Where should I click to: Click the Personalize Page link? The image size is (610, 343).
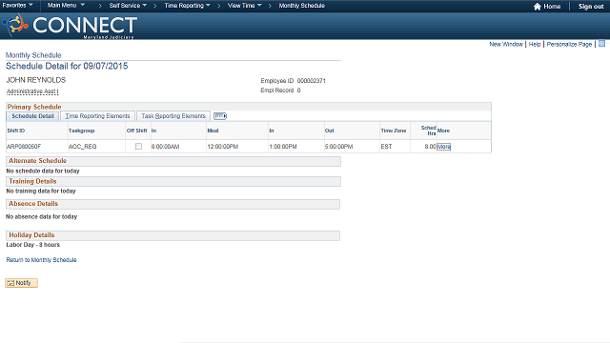coord(569,45)
